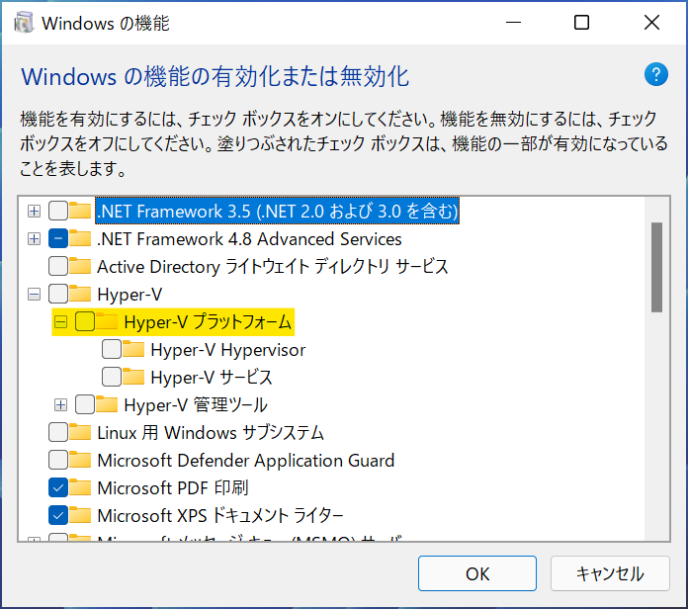Screen dimensions: 688x609
Task: Enable the top-level Hyper-V checkbox
Action: [x=58, y=294]
